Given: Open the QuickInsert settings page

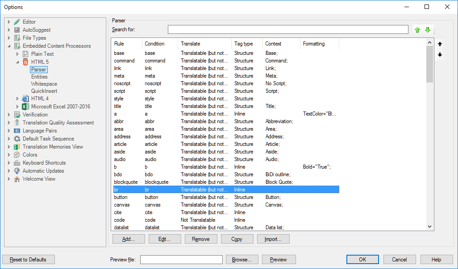Looking at the screenshot, I should tap(44, 91).
